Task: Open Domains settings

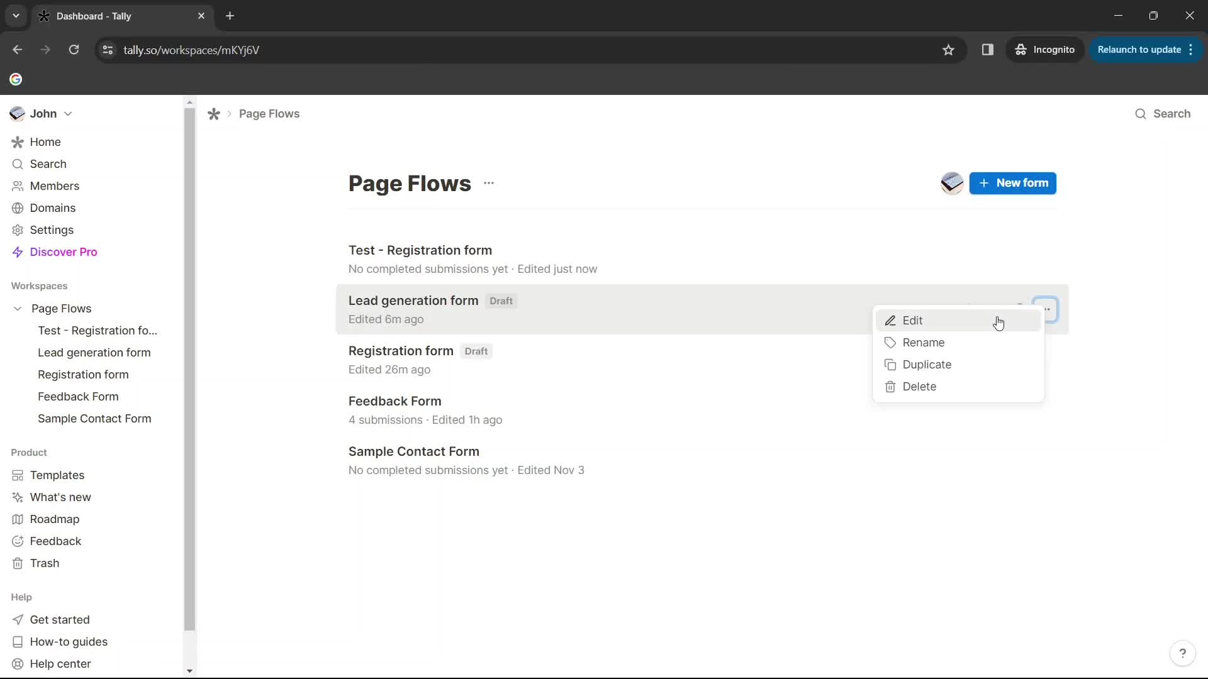Action: point(53,208)
